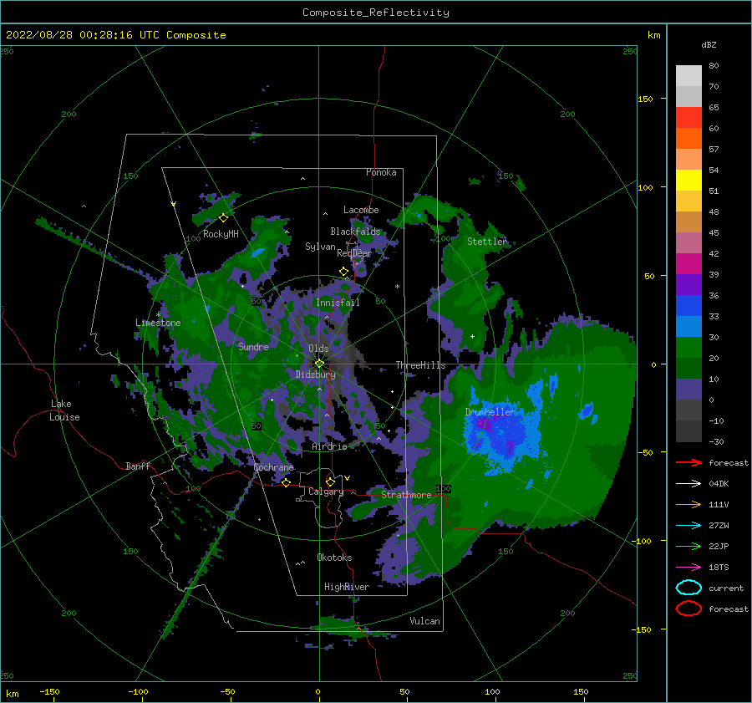Select the Olds label
The width and height of the screenshot is (752, 703).
click(x=318, y=349)
